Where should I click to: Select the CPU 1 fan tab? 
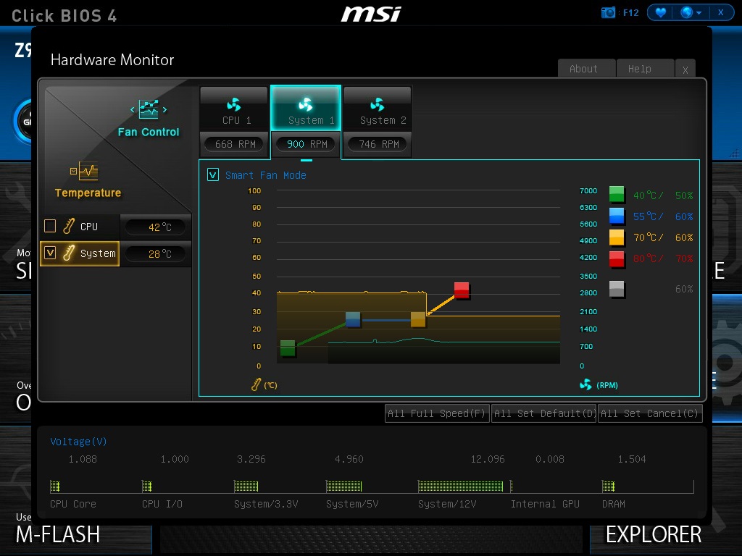pyautogui.click(x=234, y=109)
